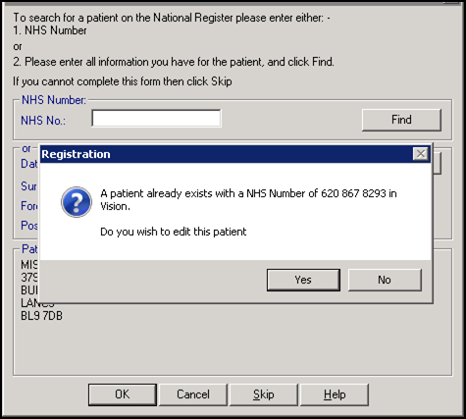Click the Skip button
Image resolution: width=466 pixels, height=419 pixels.
pyautogui.click(x=264, y=394)
